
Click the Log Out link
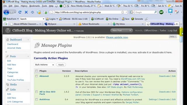coord(172,30)
